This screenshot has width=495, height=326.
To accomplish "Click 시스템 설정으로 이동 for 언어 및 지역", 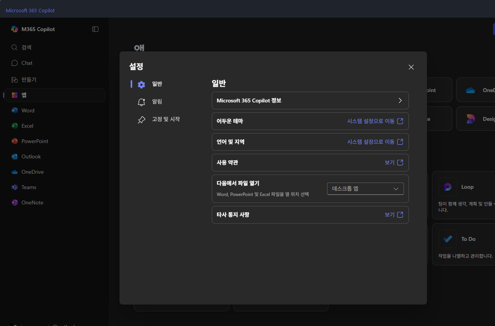I will tap(371, 142).
